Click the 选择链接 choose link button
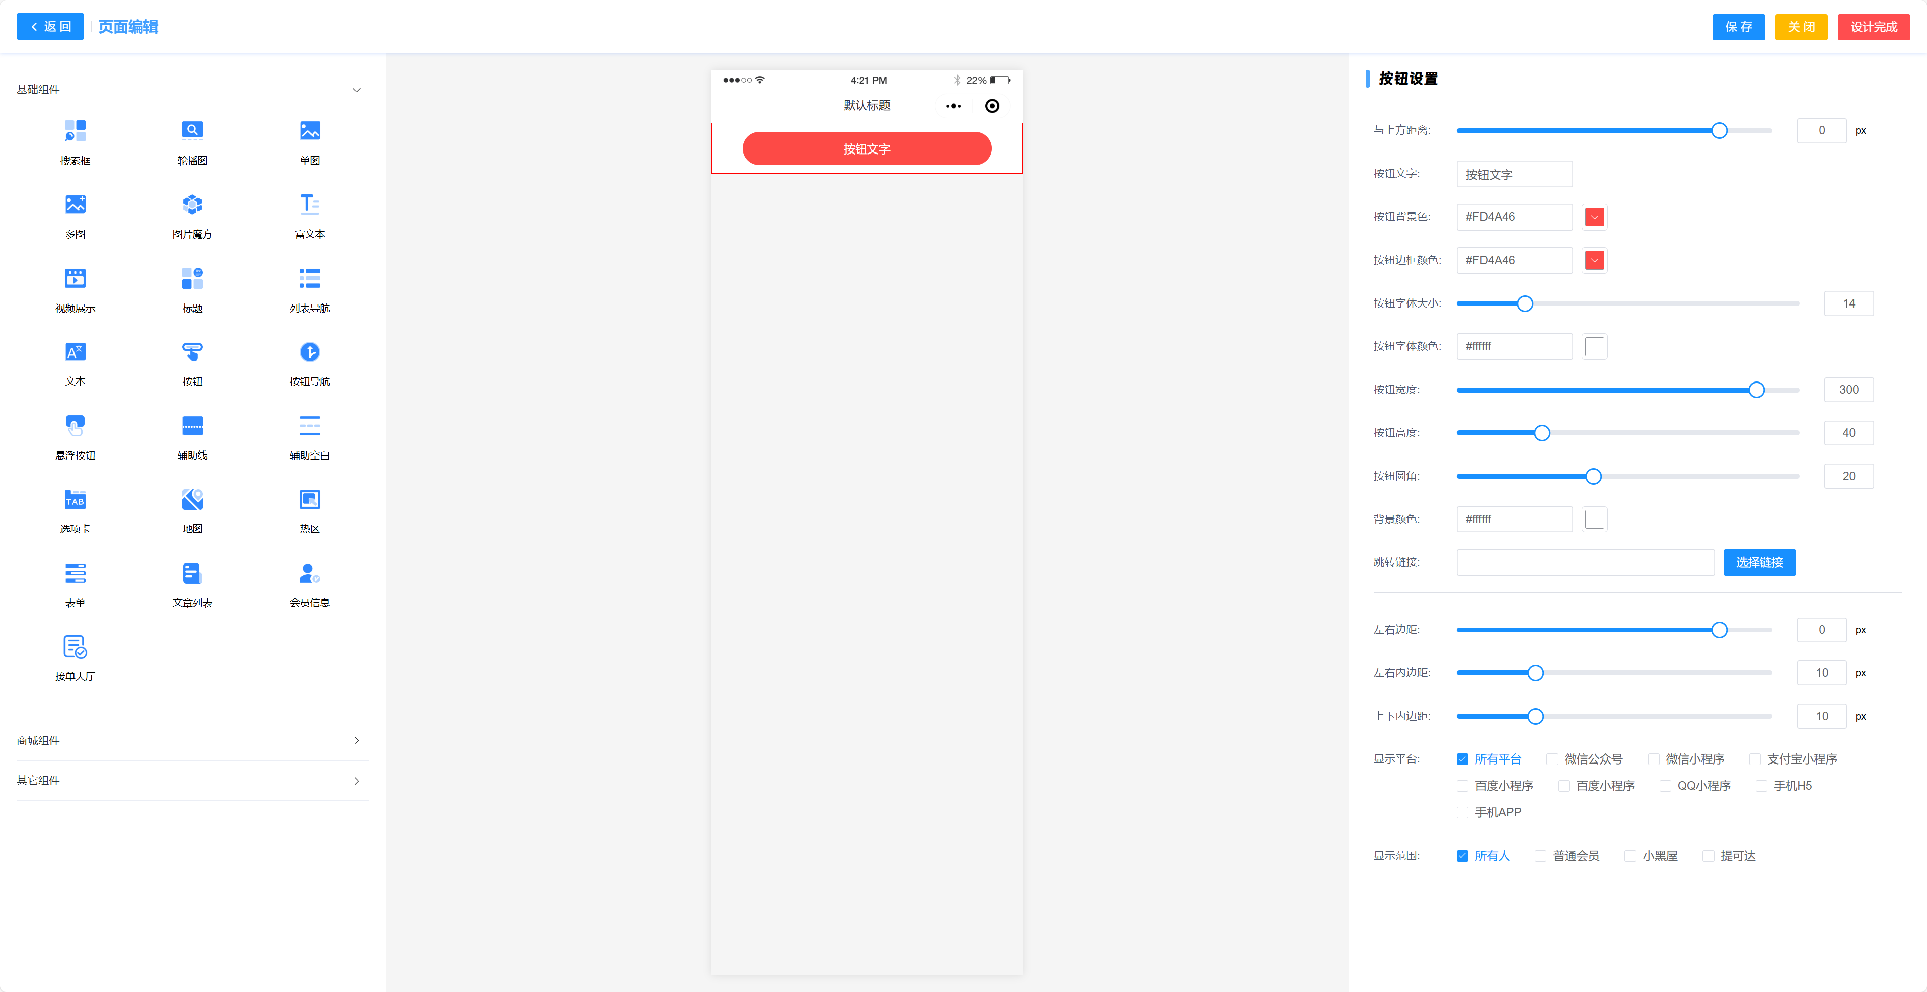The image size is (1927, 992). click(1759, 563)
